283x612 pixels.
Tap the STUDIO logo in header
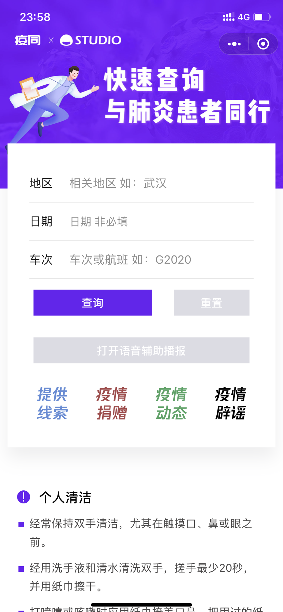coord(91,40)
